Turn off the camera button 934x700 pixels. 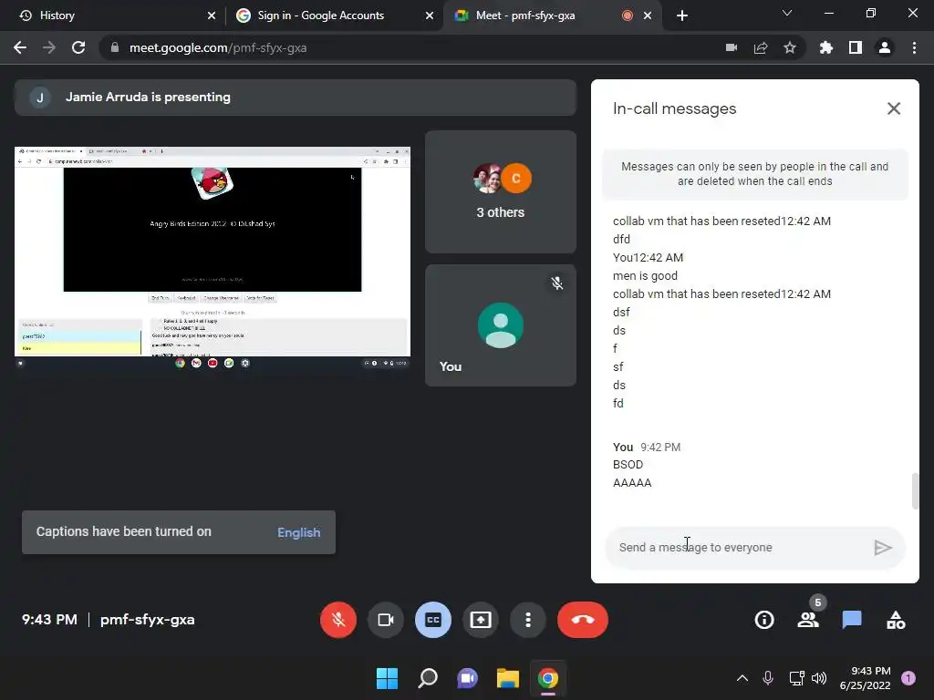386,620
